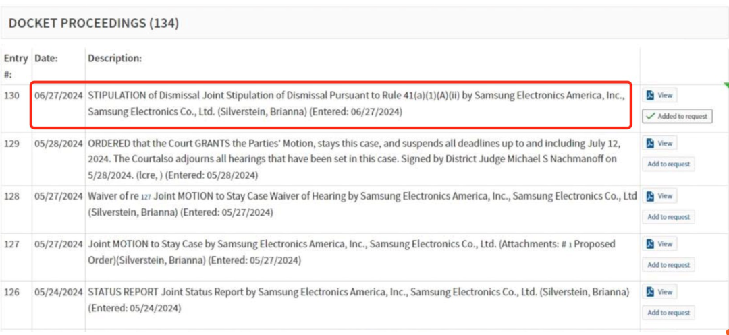This screenshot has width=729, height=335.
Task: Click the Status Report description of entry 126
Action: point(358,300)
